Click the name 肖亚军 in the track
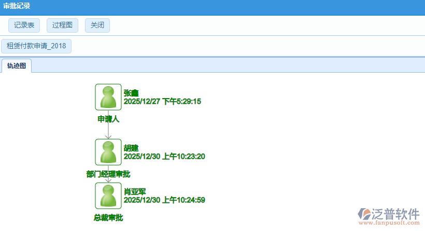Screen dimensions: 425x231 (x=135, y=192)
